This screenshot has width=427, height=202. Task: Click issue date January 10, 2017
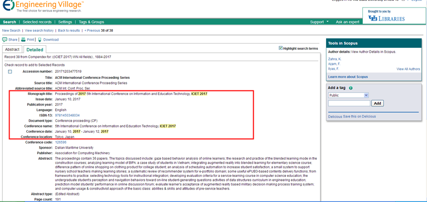click(x=67, y=99)
